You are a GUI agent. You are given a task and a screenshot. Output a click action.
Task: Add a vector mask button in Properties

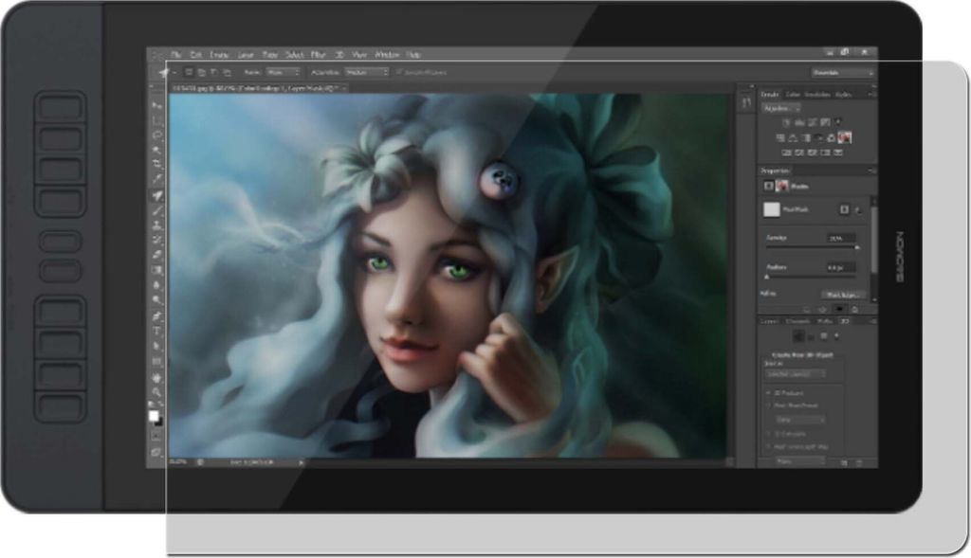coord(857,209)
